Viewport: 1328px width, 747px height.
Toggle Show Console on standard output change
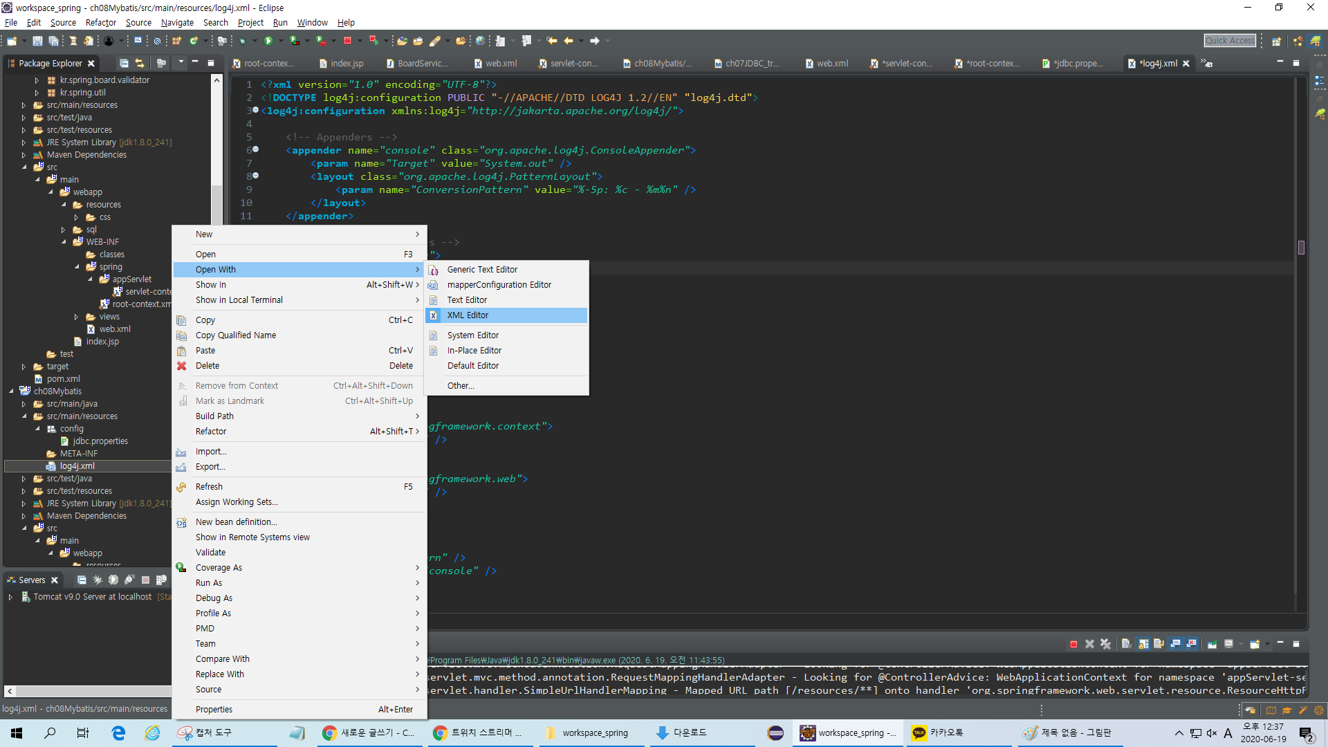click(x=1175, y=644)
